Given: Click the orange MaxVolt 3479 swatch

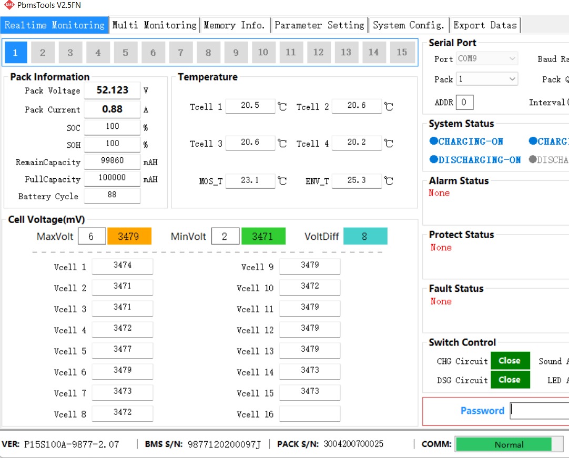Looking at the screenshot, I should [x=129, y=237].
